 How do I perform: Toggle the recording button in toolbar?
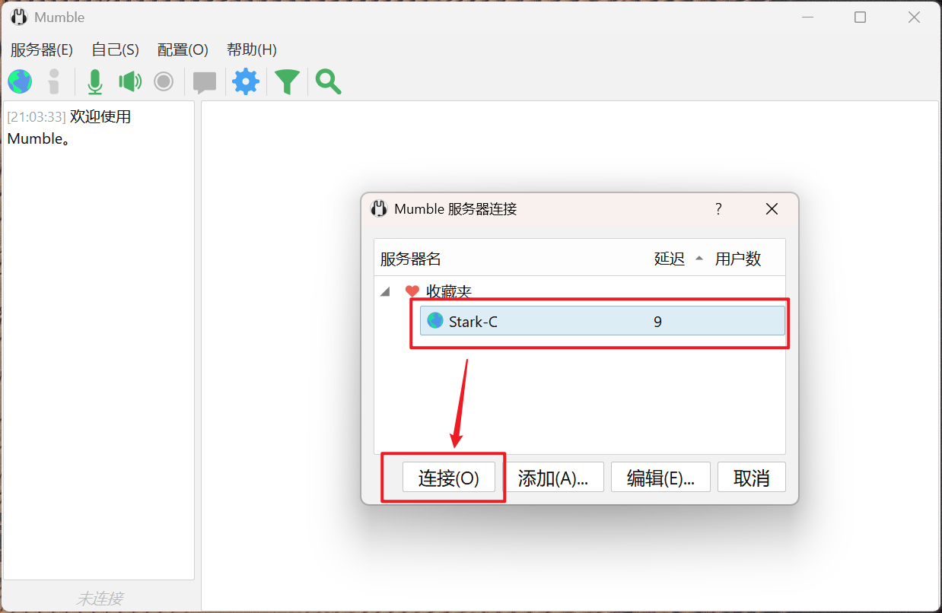(164, 81)
